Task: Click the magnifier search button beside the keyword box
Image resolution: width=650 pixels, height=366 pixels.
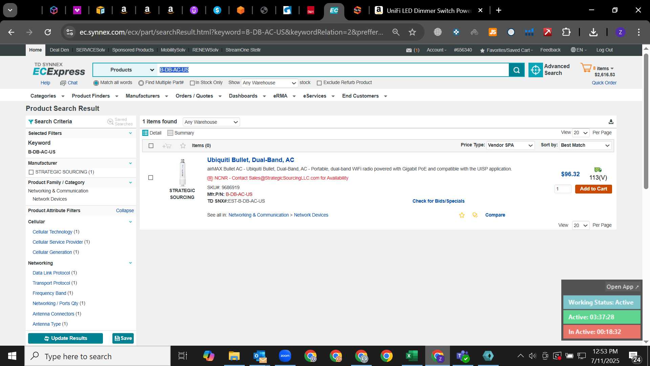Action: pyautogui.click(x=517, y=70)
